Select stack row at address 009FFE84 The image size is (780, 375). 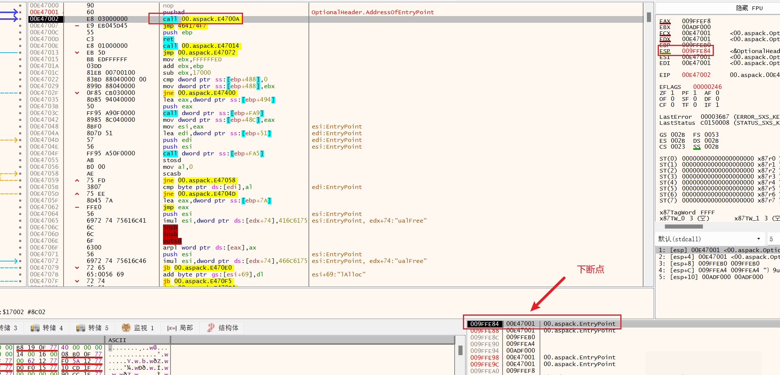[x=485, y=324]
